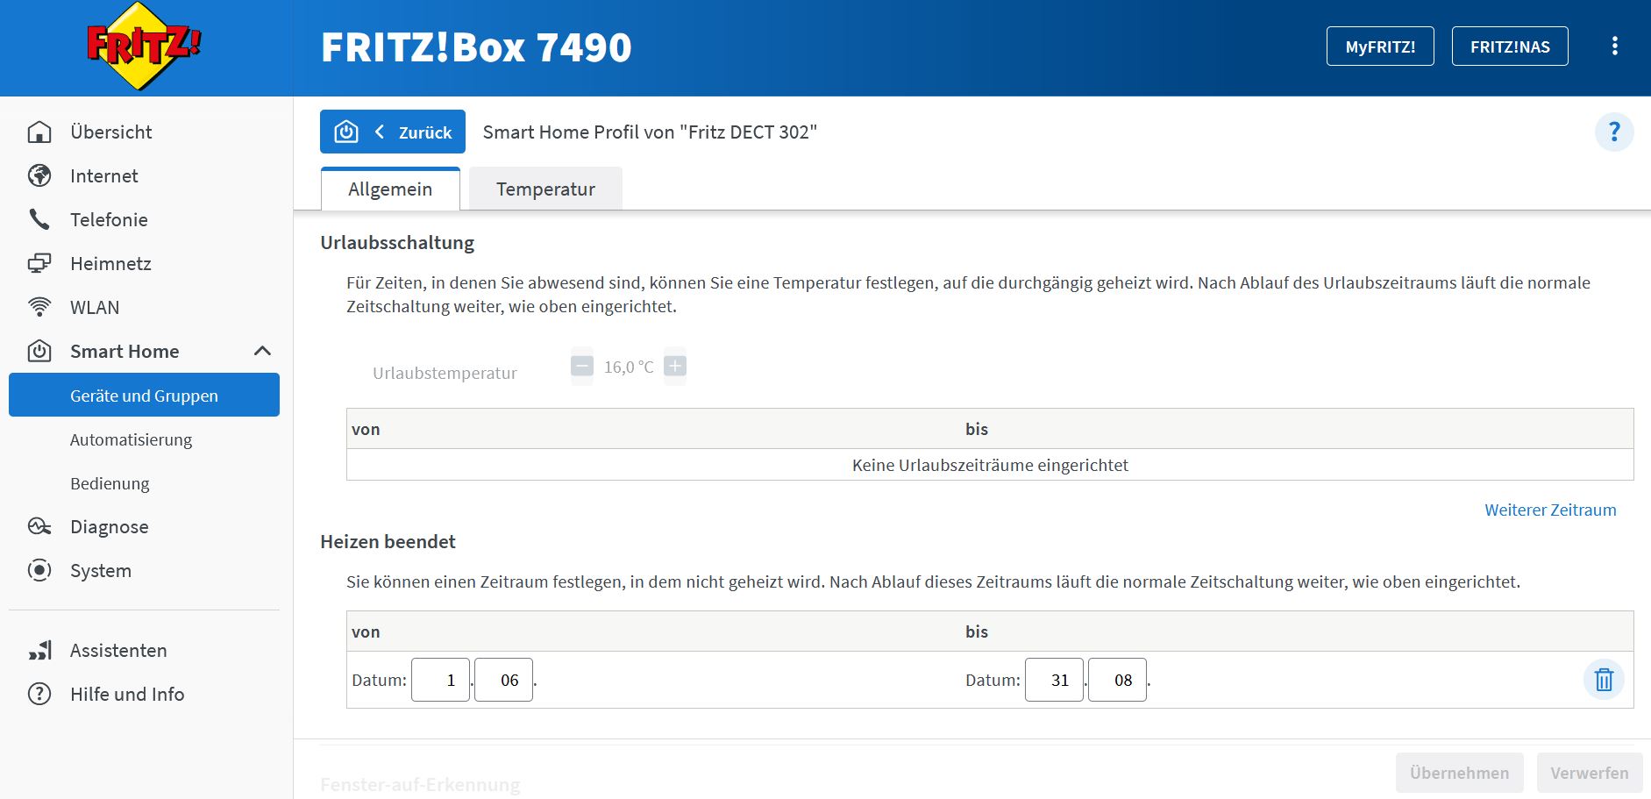Click the Urlaubsschaltung heading
This screenshot has height=799, width=1651.
(397, 243)
